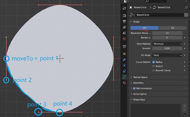Click the Resolution Preview value 12
190x117 pixels.
(167, 33)
